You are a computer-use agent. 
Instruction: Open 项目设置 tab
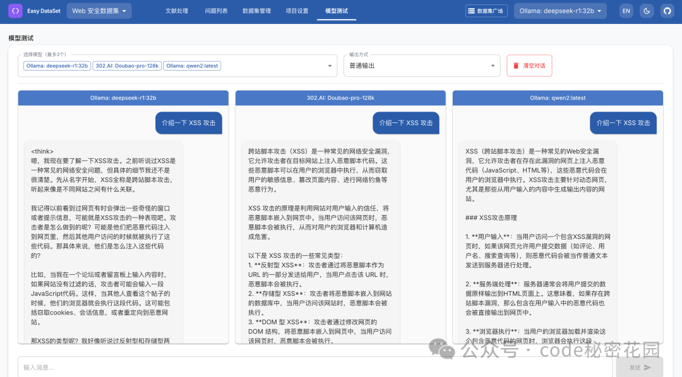(x=297, y=11)
